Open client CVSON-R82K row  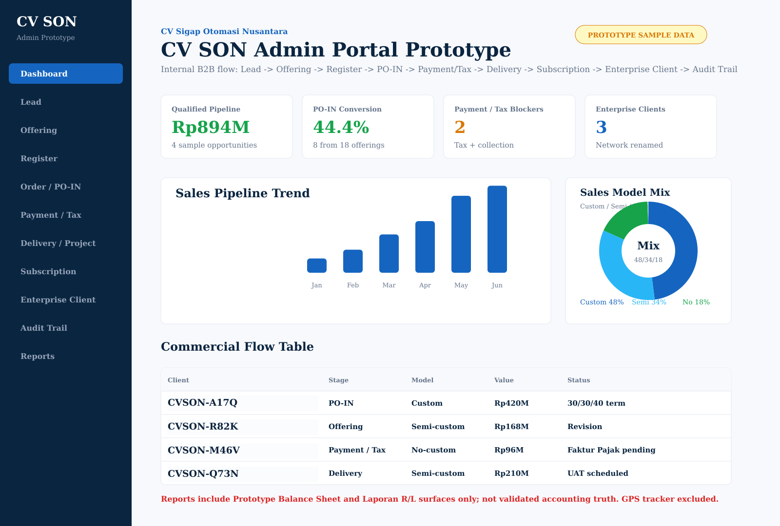[446, 426]
